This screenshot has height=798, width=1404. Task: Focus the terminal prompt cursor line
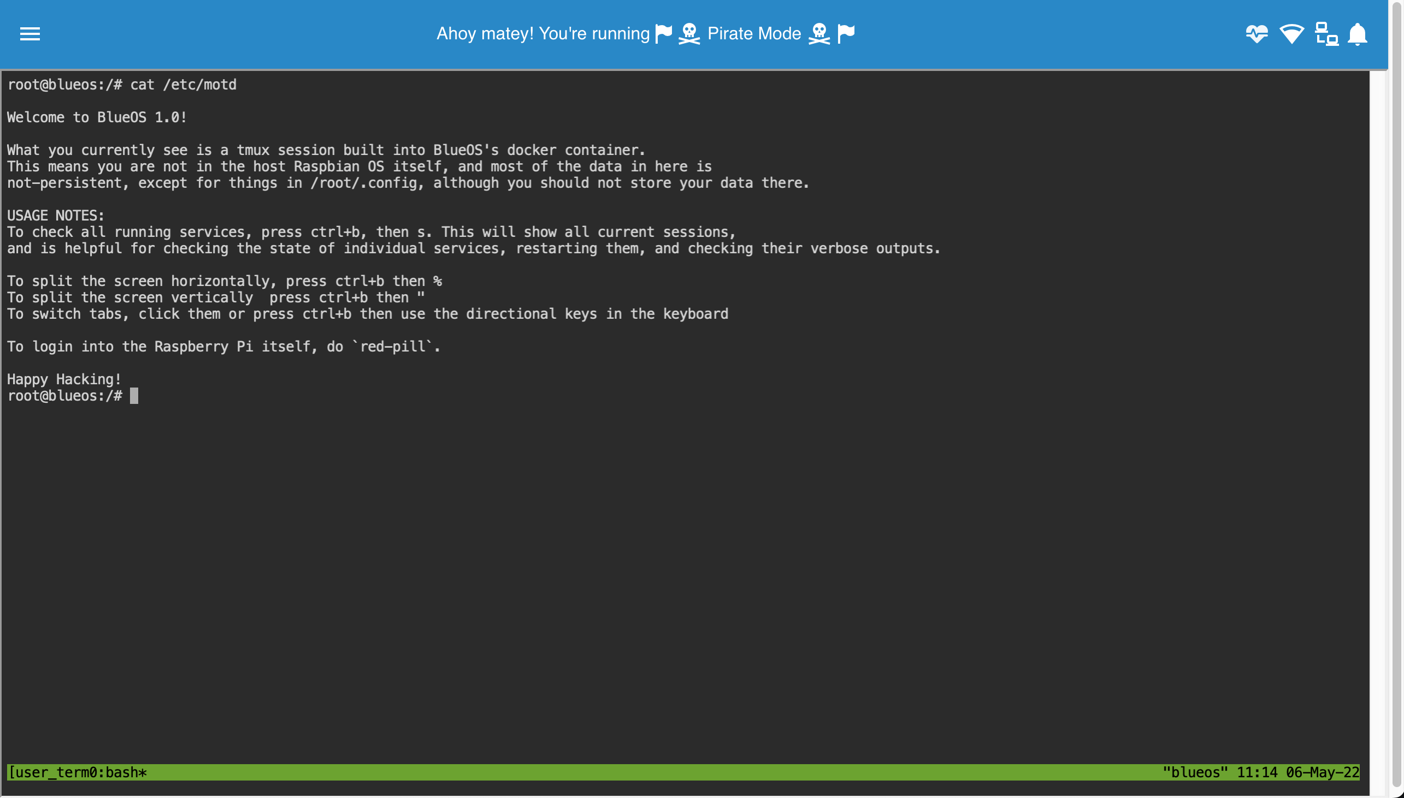(x=73, y=396)
